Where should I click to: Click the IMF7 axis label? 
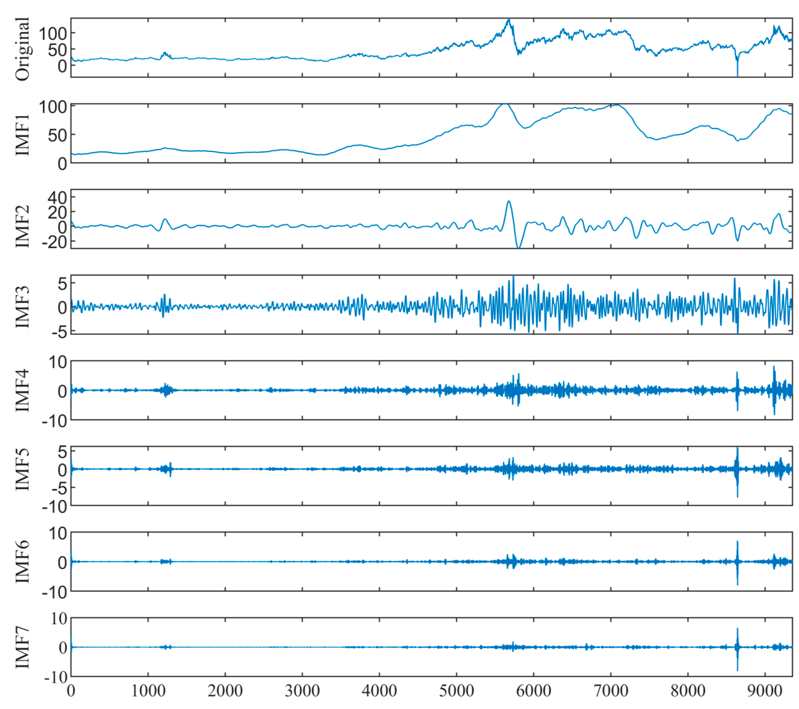(x=22, y=647)
